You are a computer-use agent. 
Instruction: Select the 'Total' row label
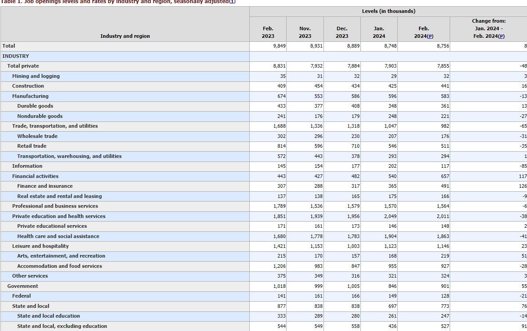click(x=9, y=46)
